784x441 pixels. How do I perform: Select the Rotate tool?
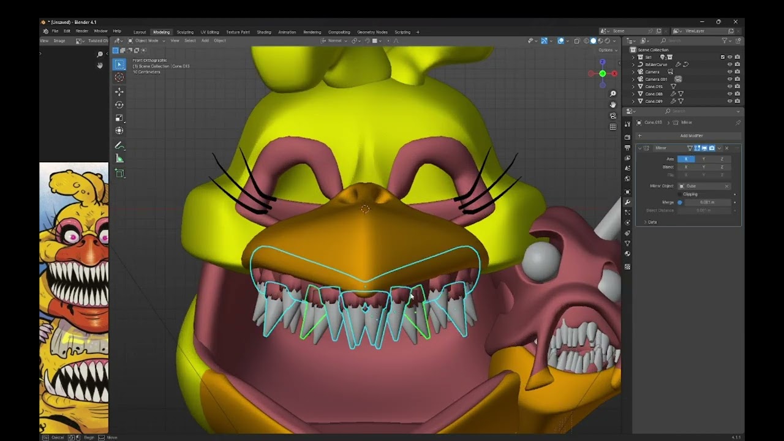point(119,105)
